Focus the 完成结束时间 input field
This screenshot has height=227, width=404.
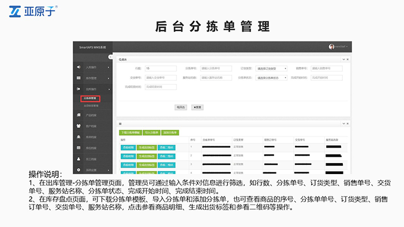161,87
